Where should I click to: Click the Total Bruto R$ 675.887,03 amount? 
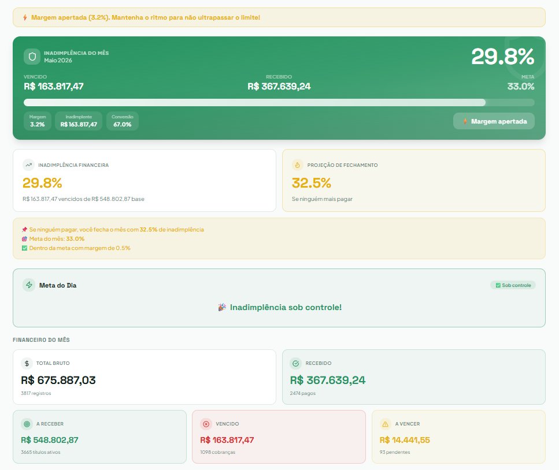pyautogui.click(x=58, y=381)
